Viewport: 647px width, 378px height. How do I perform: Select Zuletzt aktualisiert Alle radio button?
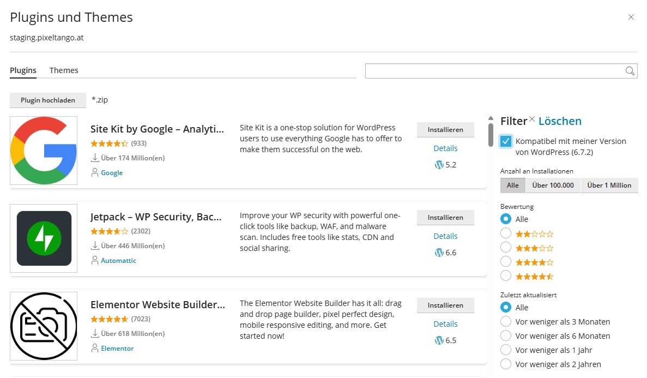coord(505,307)
